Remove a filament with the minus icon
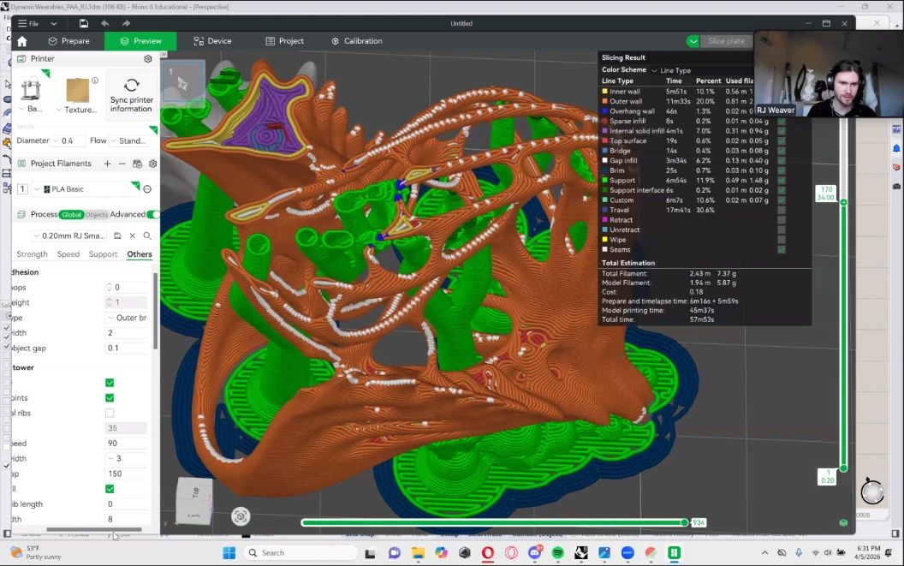Screen dimensions: 904x566 [x=122, y=164]
